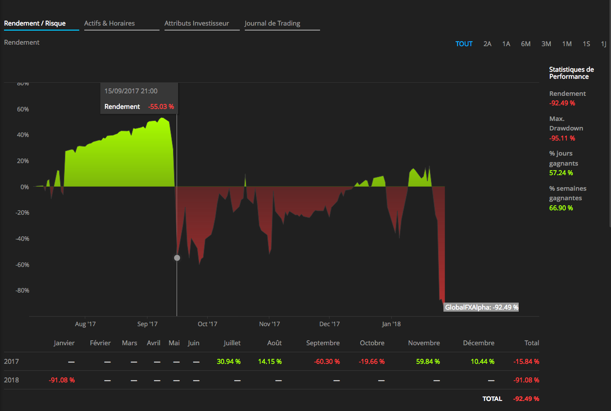
Task: Choose the 6M time range
Action: 526,44
